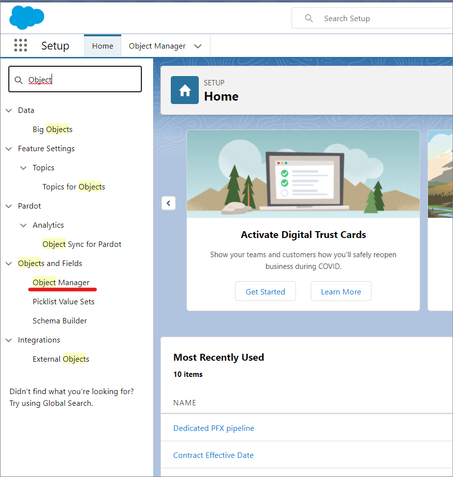This screenshot has width=453, height=477.
Task: Click the partially visible next carousel card
Action: point(440,220)
